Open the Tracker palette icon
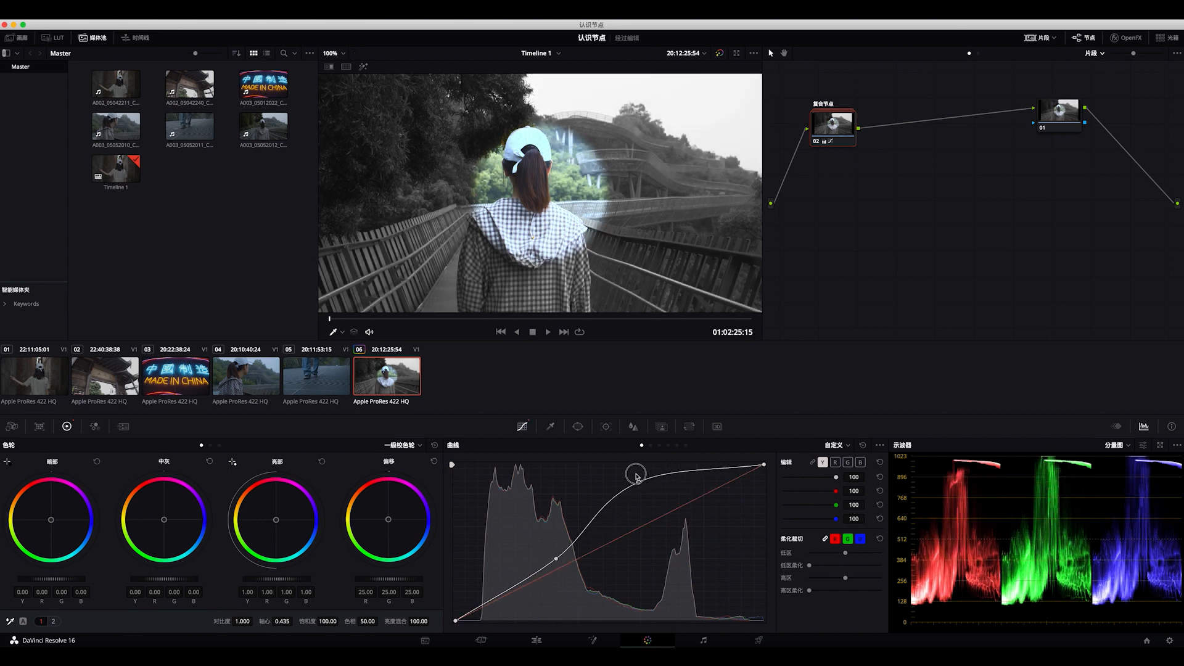The image size is (1184, 666). tap(606, 427)
